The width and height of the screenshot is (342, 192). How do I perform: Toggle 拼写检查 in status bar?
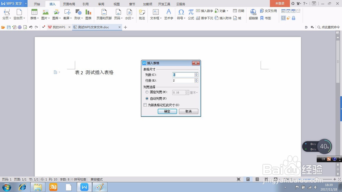79,179
